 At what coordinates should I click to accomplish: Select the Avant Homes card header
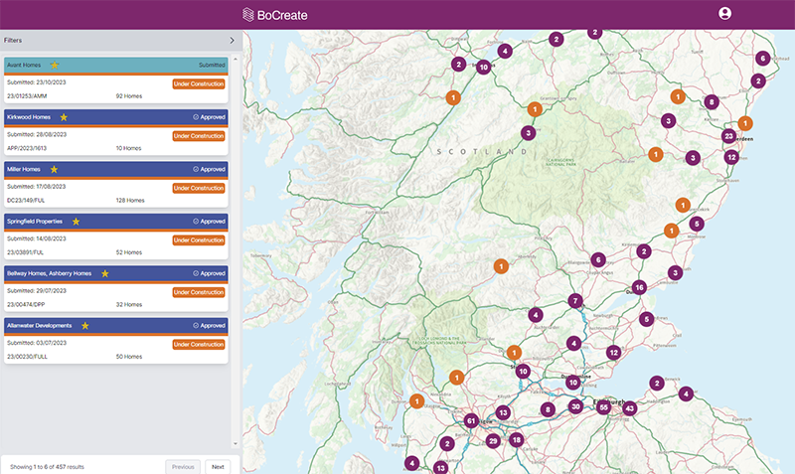tap(116, 65)
